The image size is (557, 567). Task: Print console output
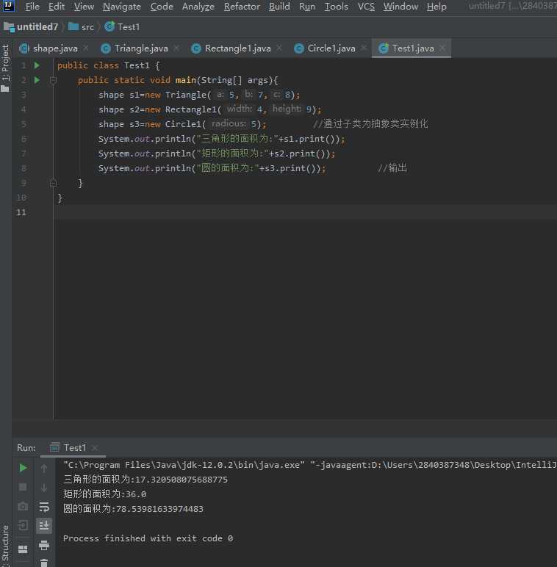[44, 545]
